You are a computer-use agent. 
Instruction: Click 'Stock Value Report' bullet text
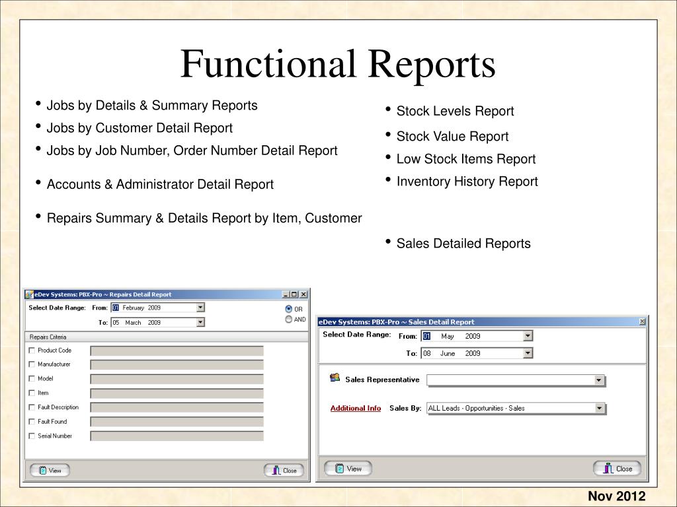452,136
